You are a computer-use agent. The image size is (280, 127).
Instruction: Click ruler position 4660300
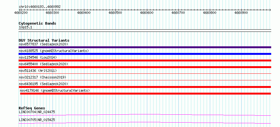(53, 13)
